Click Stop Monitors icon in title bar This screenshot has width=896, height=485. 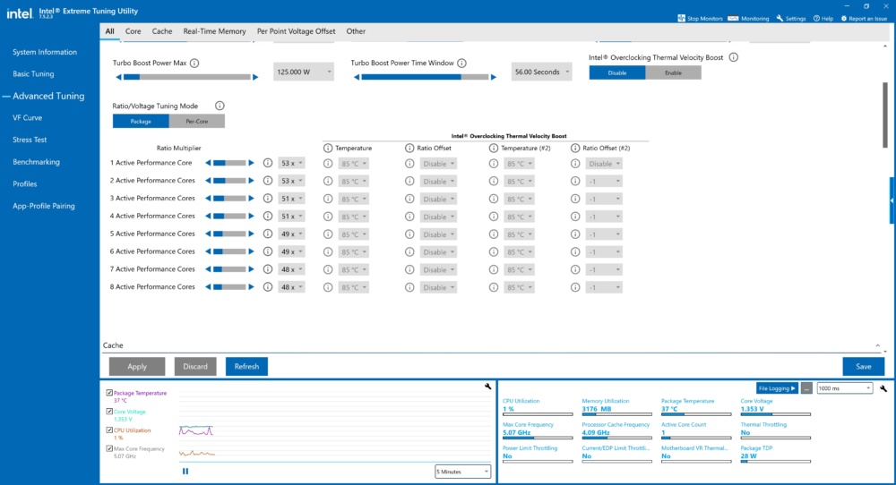click(681, 18)
